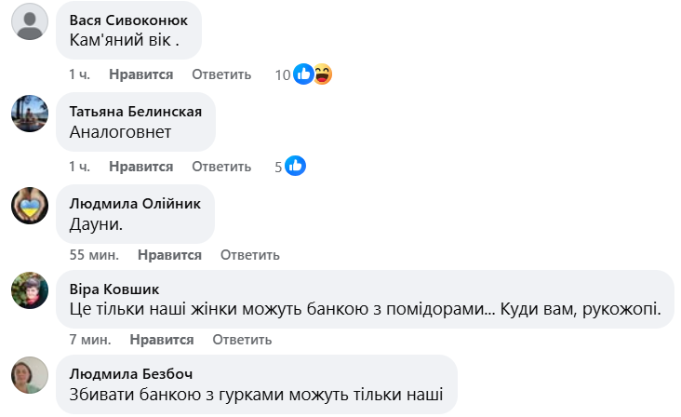Click Ответить under Татьяна Белинская's comment
The height and width of the screenshot is (417, 681).
click(x=221, y=167)
